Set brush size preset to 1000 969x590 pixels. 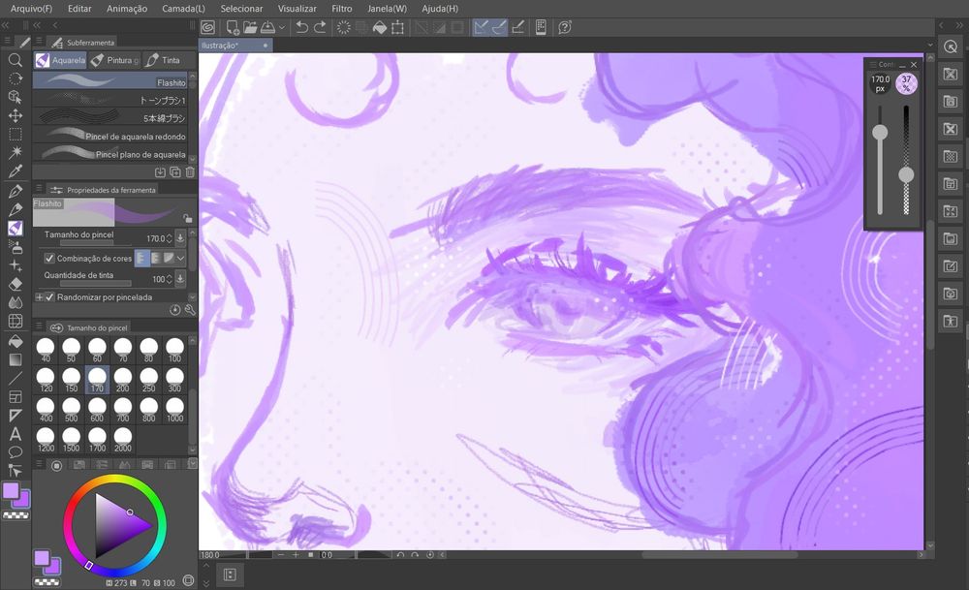click(174, 410)
